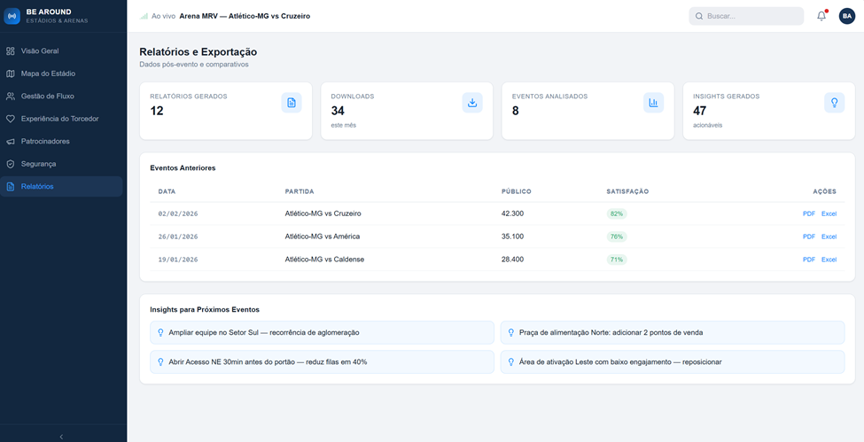The width and height of the screenshot is (864, 442).
Task: Click the 82% satisfaction badge
Action: [617, 213]
